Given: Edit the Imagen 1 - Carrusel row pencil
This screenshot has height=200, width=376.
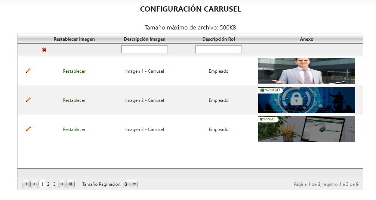Looking at the screenshot, I should coord(28,71).
